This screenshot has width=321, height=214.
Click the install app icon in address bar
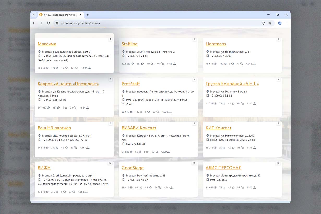(x=264, y=23)
